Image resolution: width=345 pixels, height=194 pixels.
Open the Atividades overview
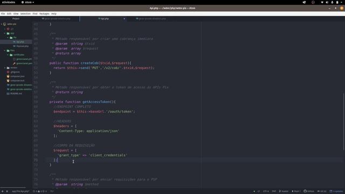coord(9,2)
